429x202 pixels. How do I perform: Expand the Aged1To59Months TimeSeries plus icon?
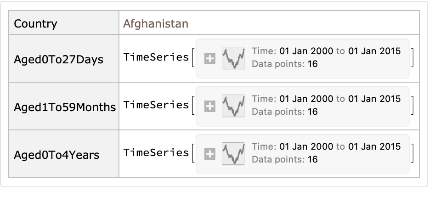tap(209, 106)
